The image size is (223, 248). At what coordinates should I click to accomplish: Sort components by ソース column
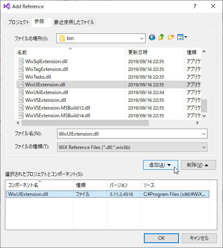(x=175, y=185)
